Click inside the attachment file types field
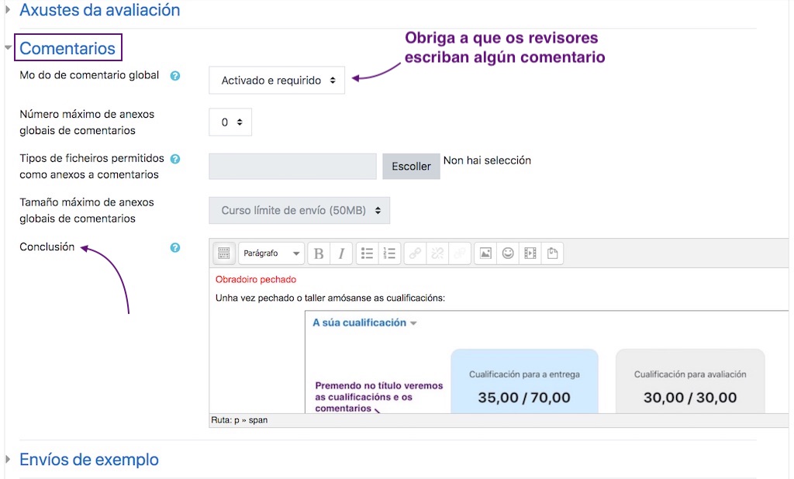The height and width of the screenshot is (479, 794). pyautogui.click(x=291, y=166)
